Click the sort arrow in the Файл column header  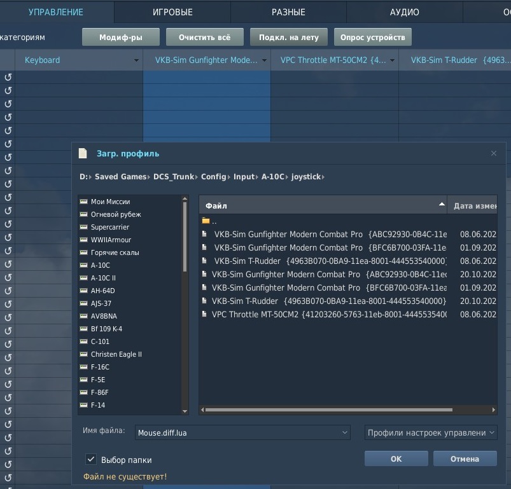[x=442, y=204]
